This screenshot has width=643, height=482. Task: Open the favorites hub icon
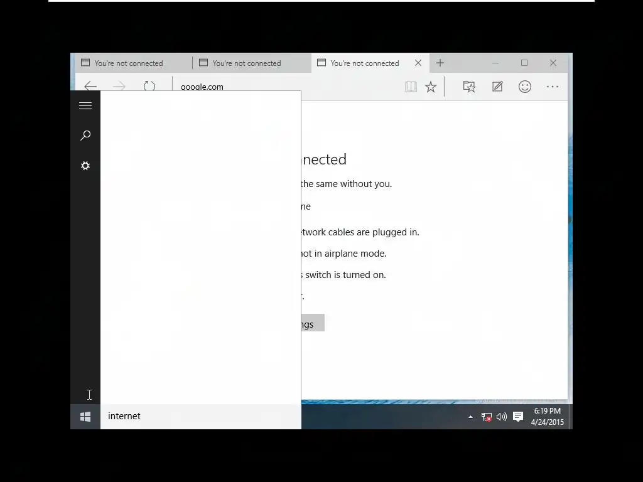click(x=469, y=87)
